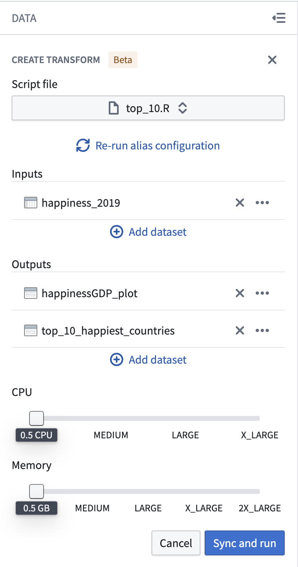Remove happiness_2019 input dataset
Screen dimensions: 298x567
click(240, 203)
